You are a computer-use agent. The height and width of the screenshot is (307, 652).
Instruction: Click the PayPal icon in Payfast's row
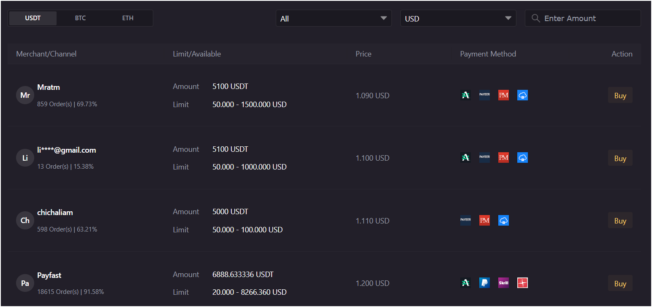pyautogui.click(x=484, y=283)
